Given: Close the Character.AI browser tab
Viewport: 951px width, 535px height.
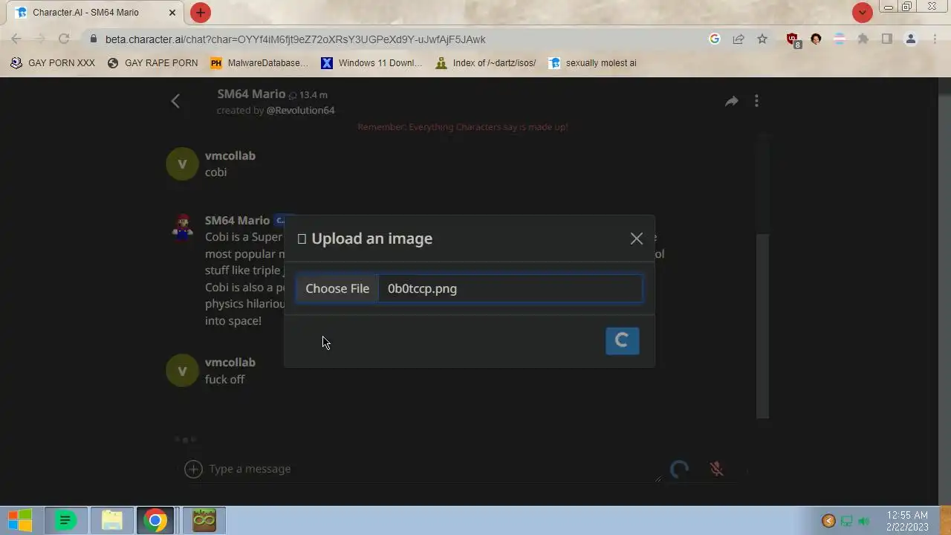Looking at the screenshot, I should 172,13.
